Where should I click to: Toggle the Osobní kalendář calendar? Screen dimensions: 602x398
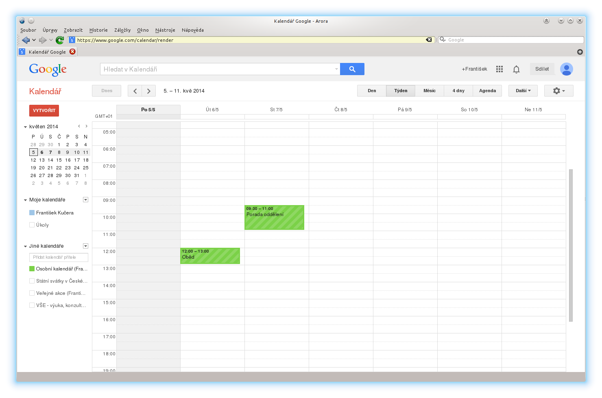[x=32, y=269]
